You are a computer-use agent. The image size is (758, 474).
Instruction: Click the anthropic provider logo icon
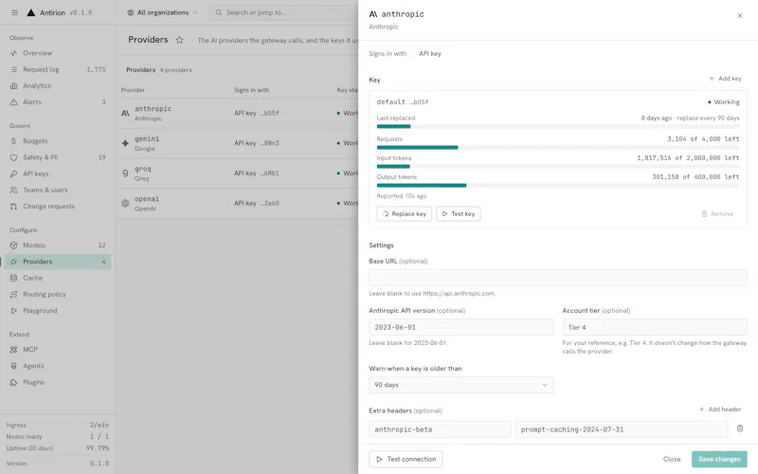coord(125,113)
